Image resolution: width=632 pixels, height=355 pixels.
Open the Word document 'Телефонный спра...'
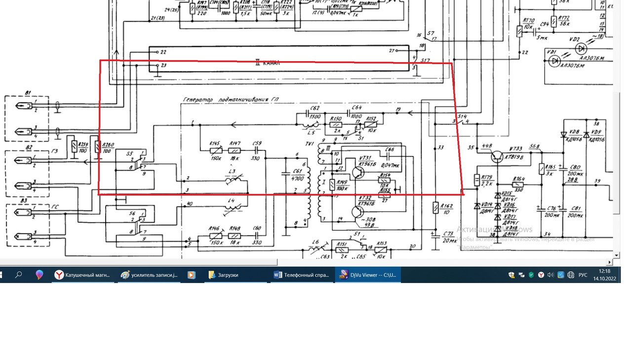[301, 275]
